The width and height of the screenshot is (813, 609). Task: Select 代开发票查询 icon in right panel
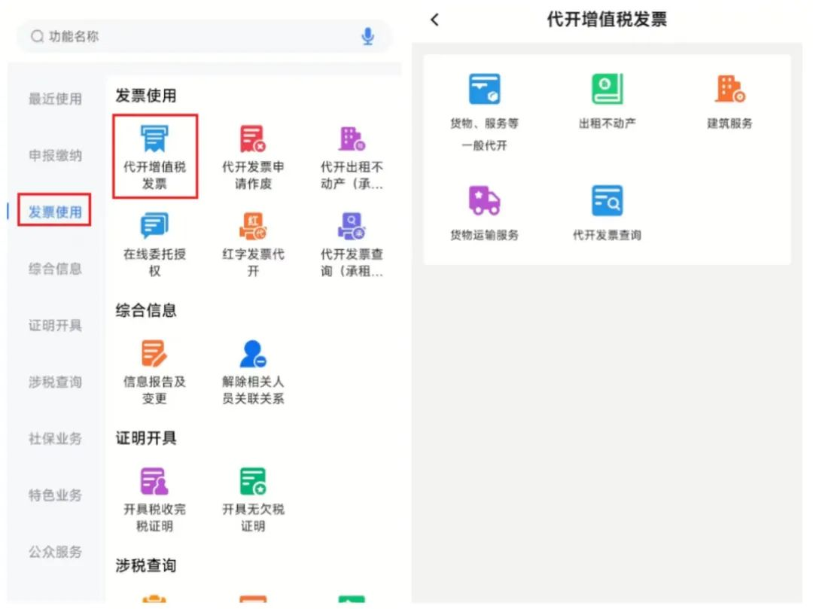(x=607, y=200)
